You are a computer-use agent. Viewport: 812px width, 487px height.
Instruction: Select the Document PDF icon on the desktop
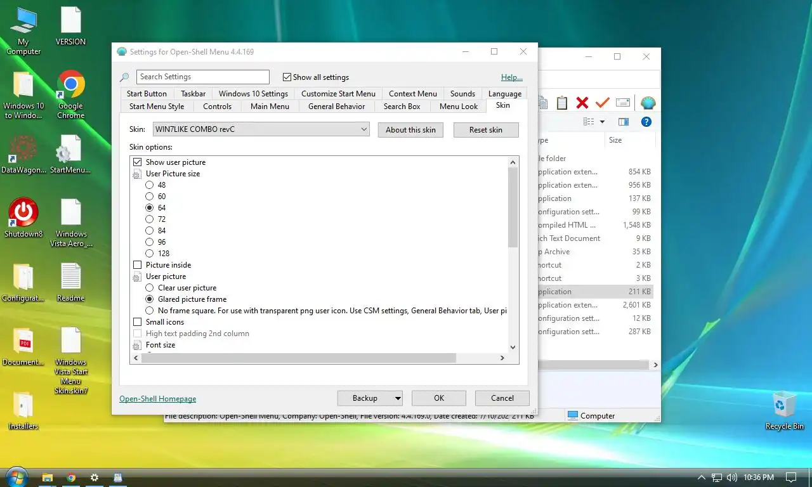point(23,347)
